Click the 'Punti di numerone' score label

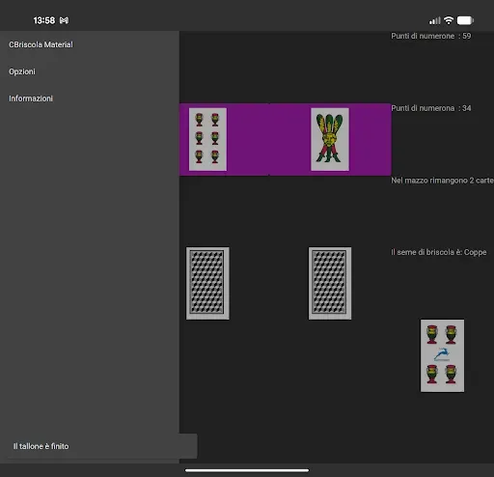[431, 36]
